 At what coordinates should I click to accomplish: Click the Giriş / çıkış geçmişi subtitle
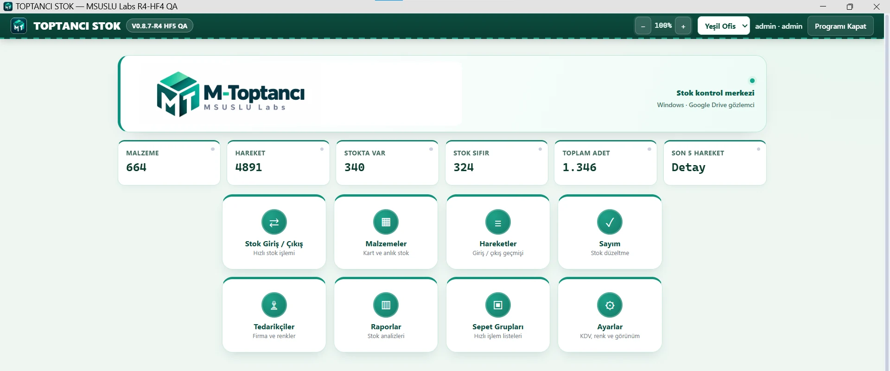[x=498, y=253]
